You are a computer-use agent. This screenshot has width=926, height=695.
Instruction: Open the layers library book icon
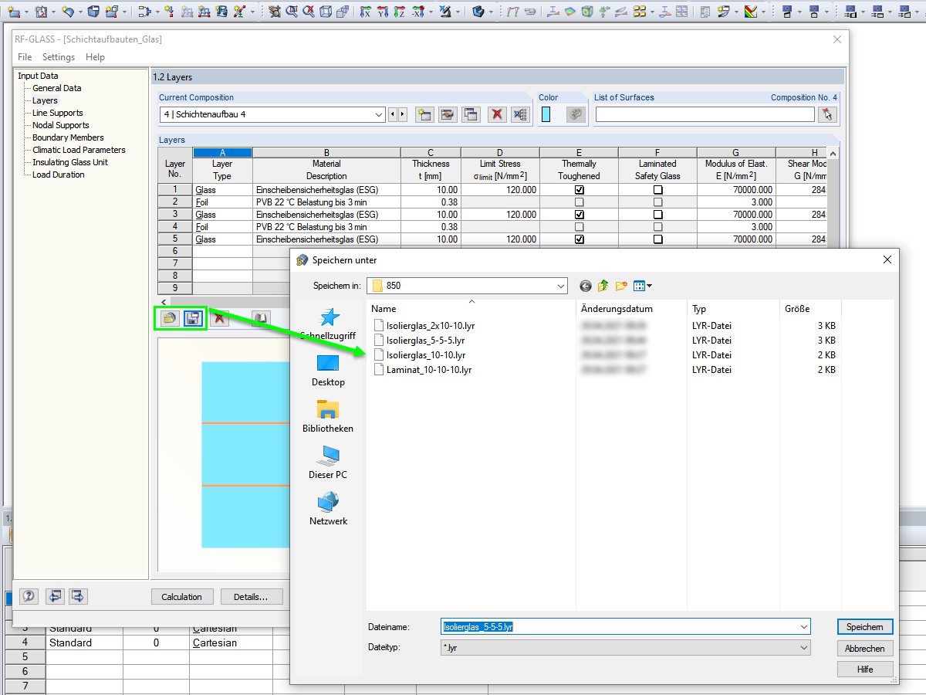click(261, 317)
